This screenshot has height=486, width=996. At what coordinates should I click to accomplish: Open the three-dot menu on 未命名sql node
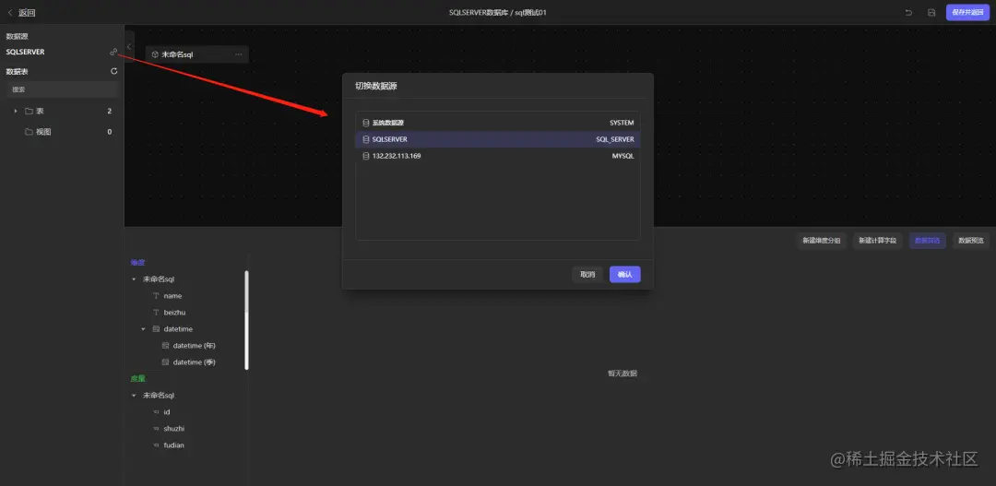pyautogui.click(x=238, y=54)
